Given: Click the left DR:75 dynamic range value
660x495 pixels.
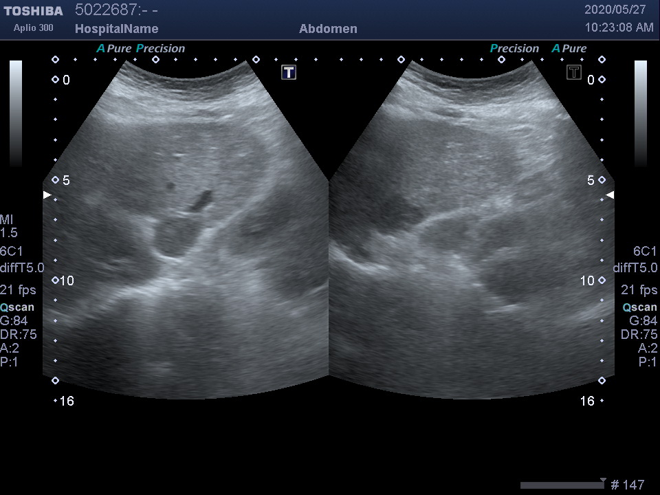Looking at the screenshot, I should pos(19,334).
